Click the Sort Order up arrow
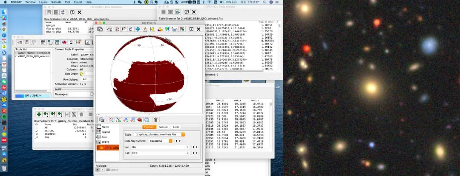 (x=82, y=73)
